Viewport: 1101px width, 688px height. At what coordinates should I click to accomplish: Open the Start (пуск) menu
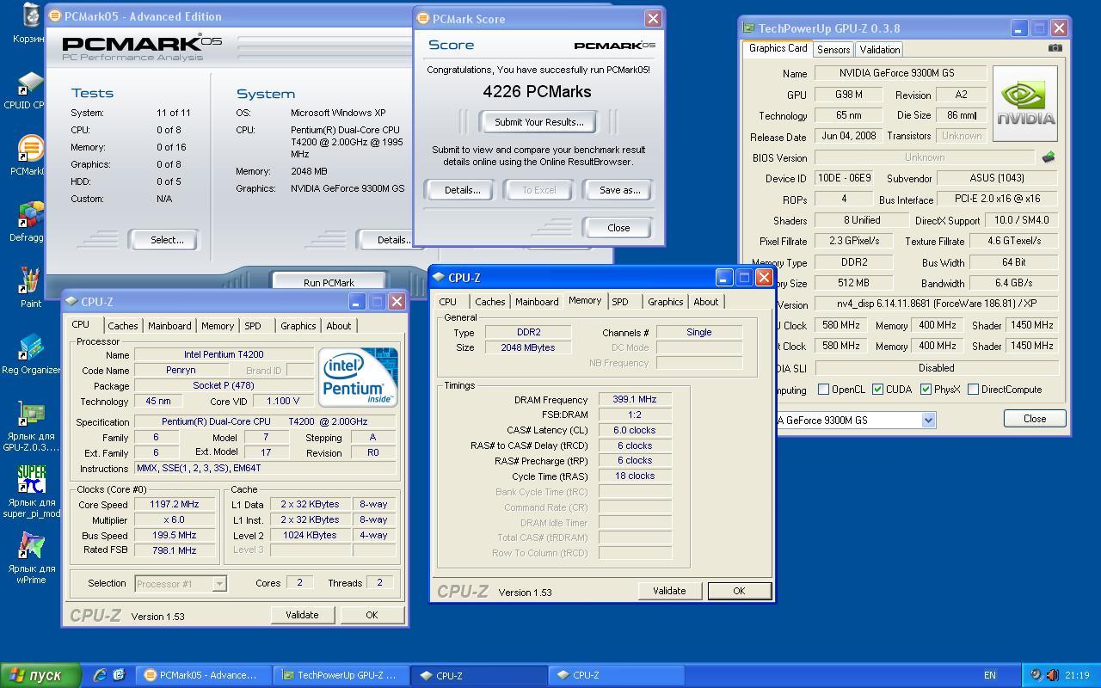[x=40, y=675]
